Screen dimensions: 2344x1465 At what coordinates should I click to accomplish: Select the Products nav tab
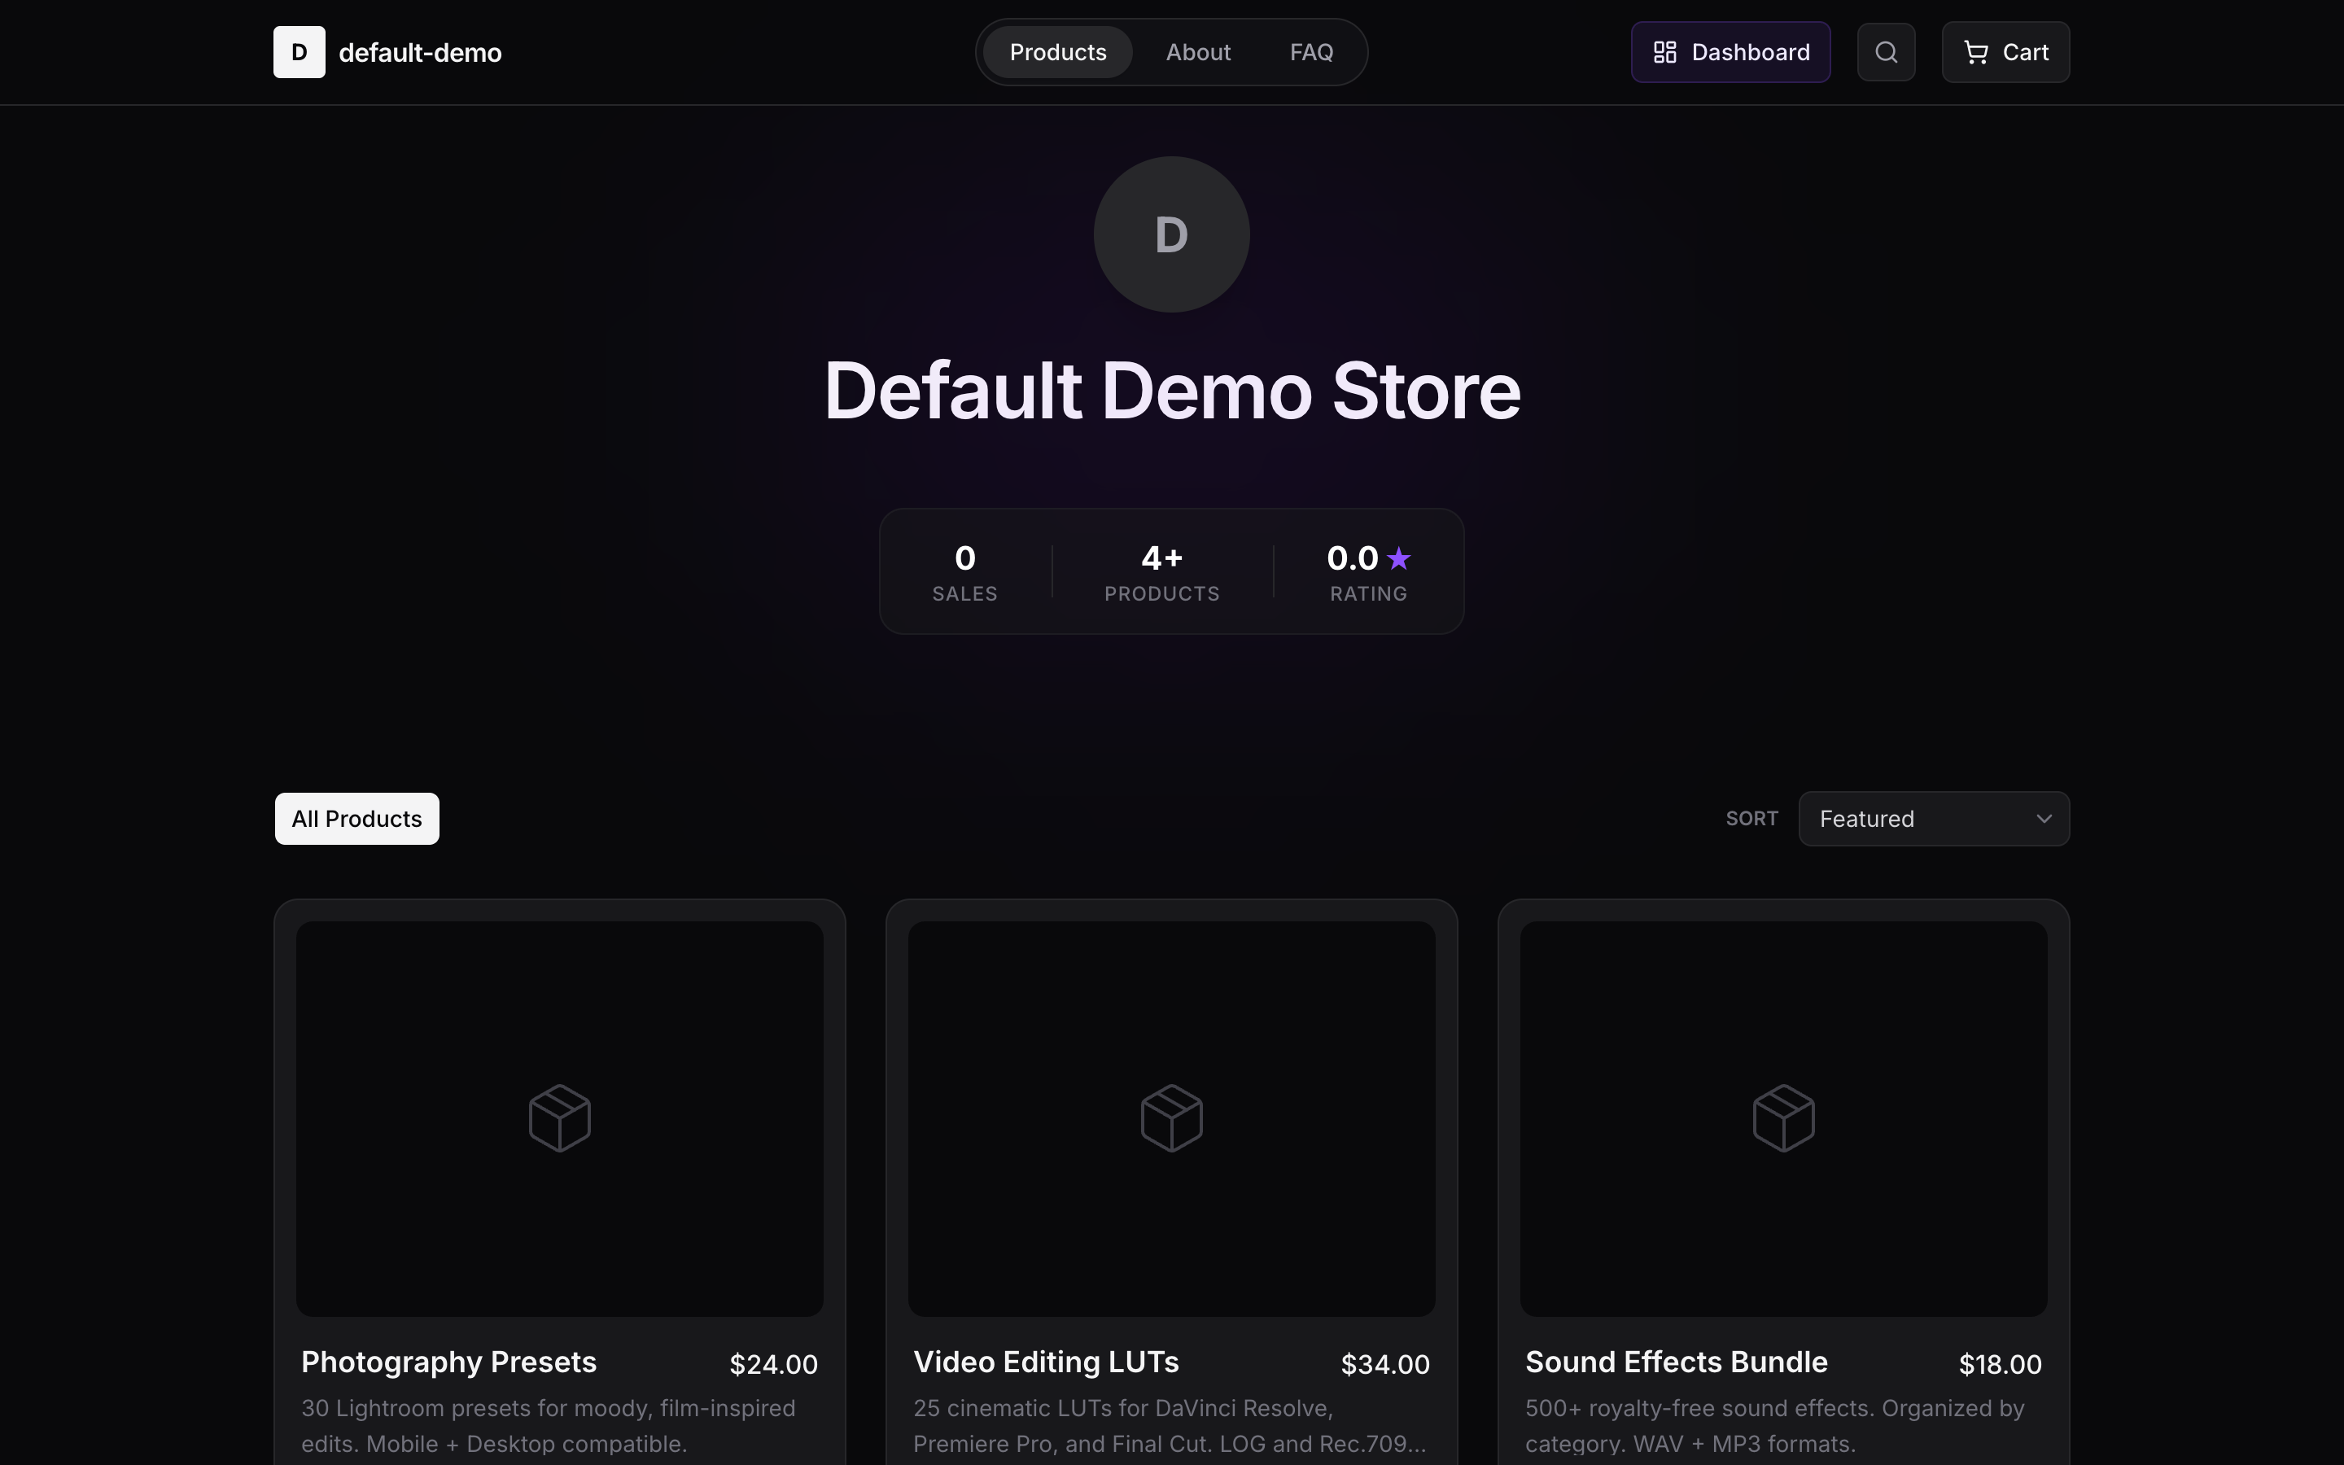1058,52
